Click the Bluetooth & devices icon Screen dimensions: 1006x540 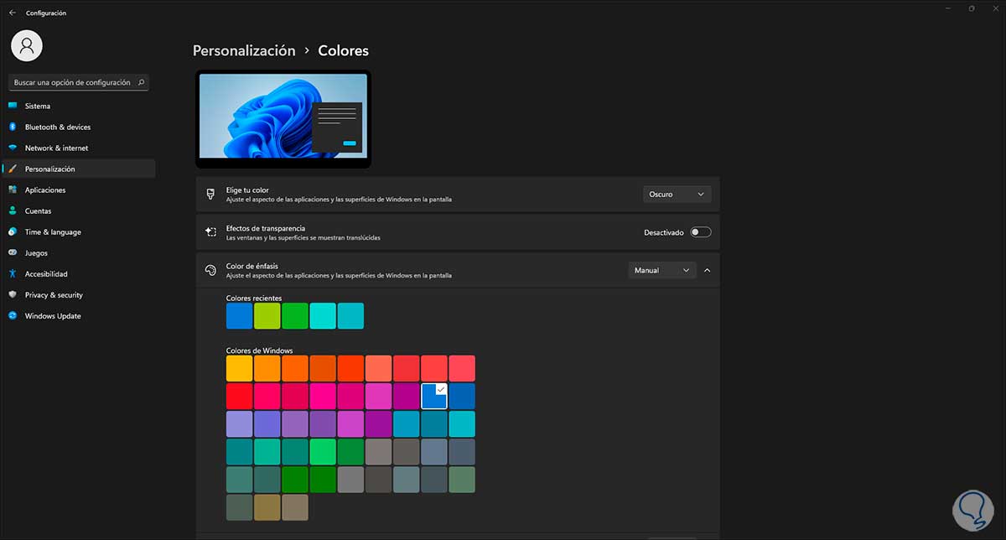click(x=13, y=127)
